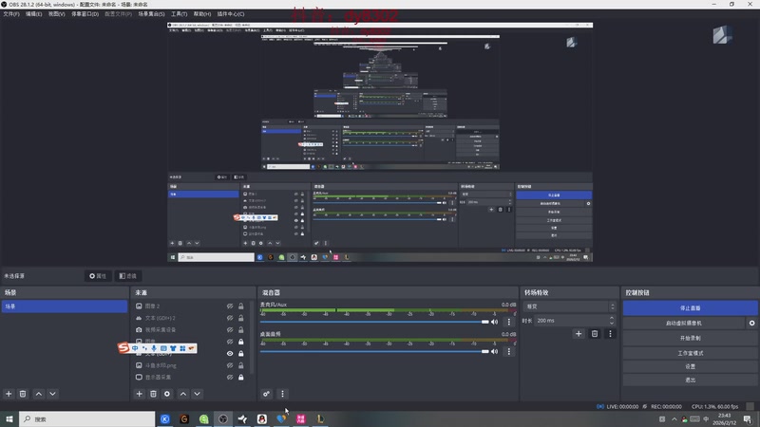Mute the 麦克风/Aux speaker icon

click(x=494, y=322)
